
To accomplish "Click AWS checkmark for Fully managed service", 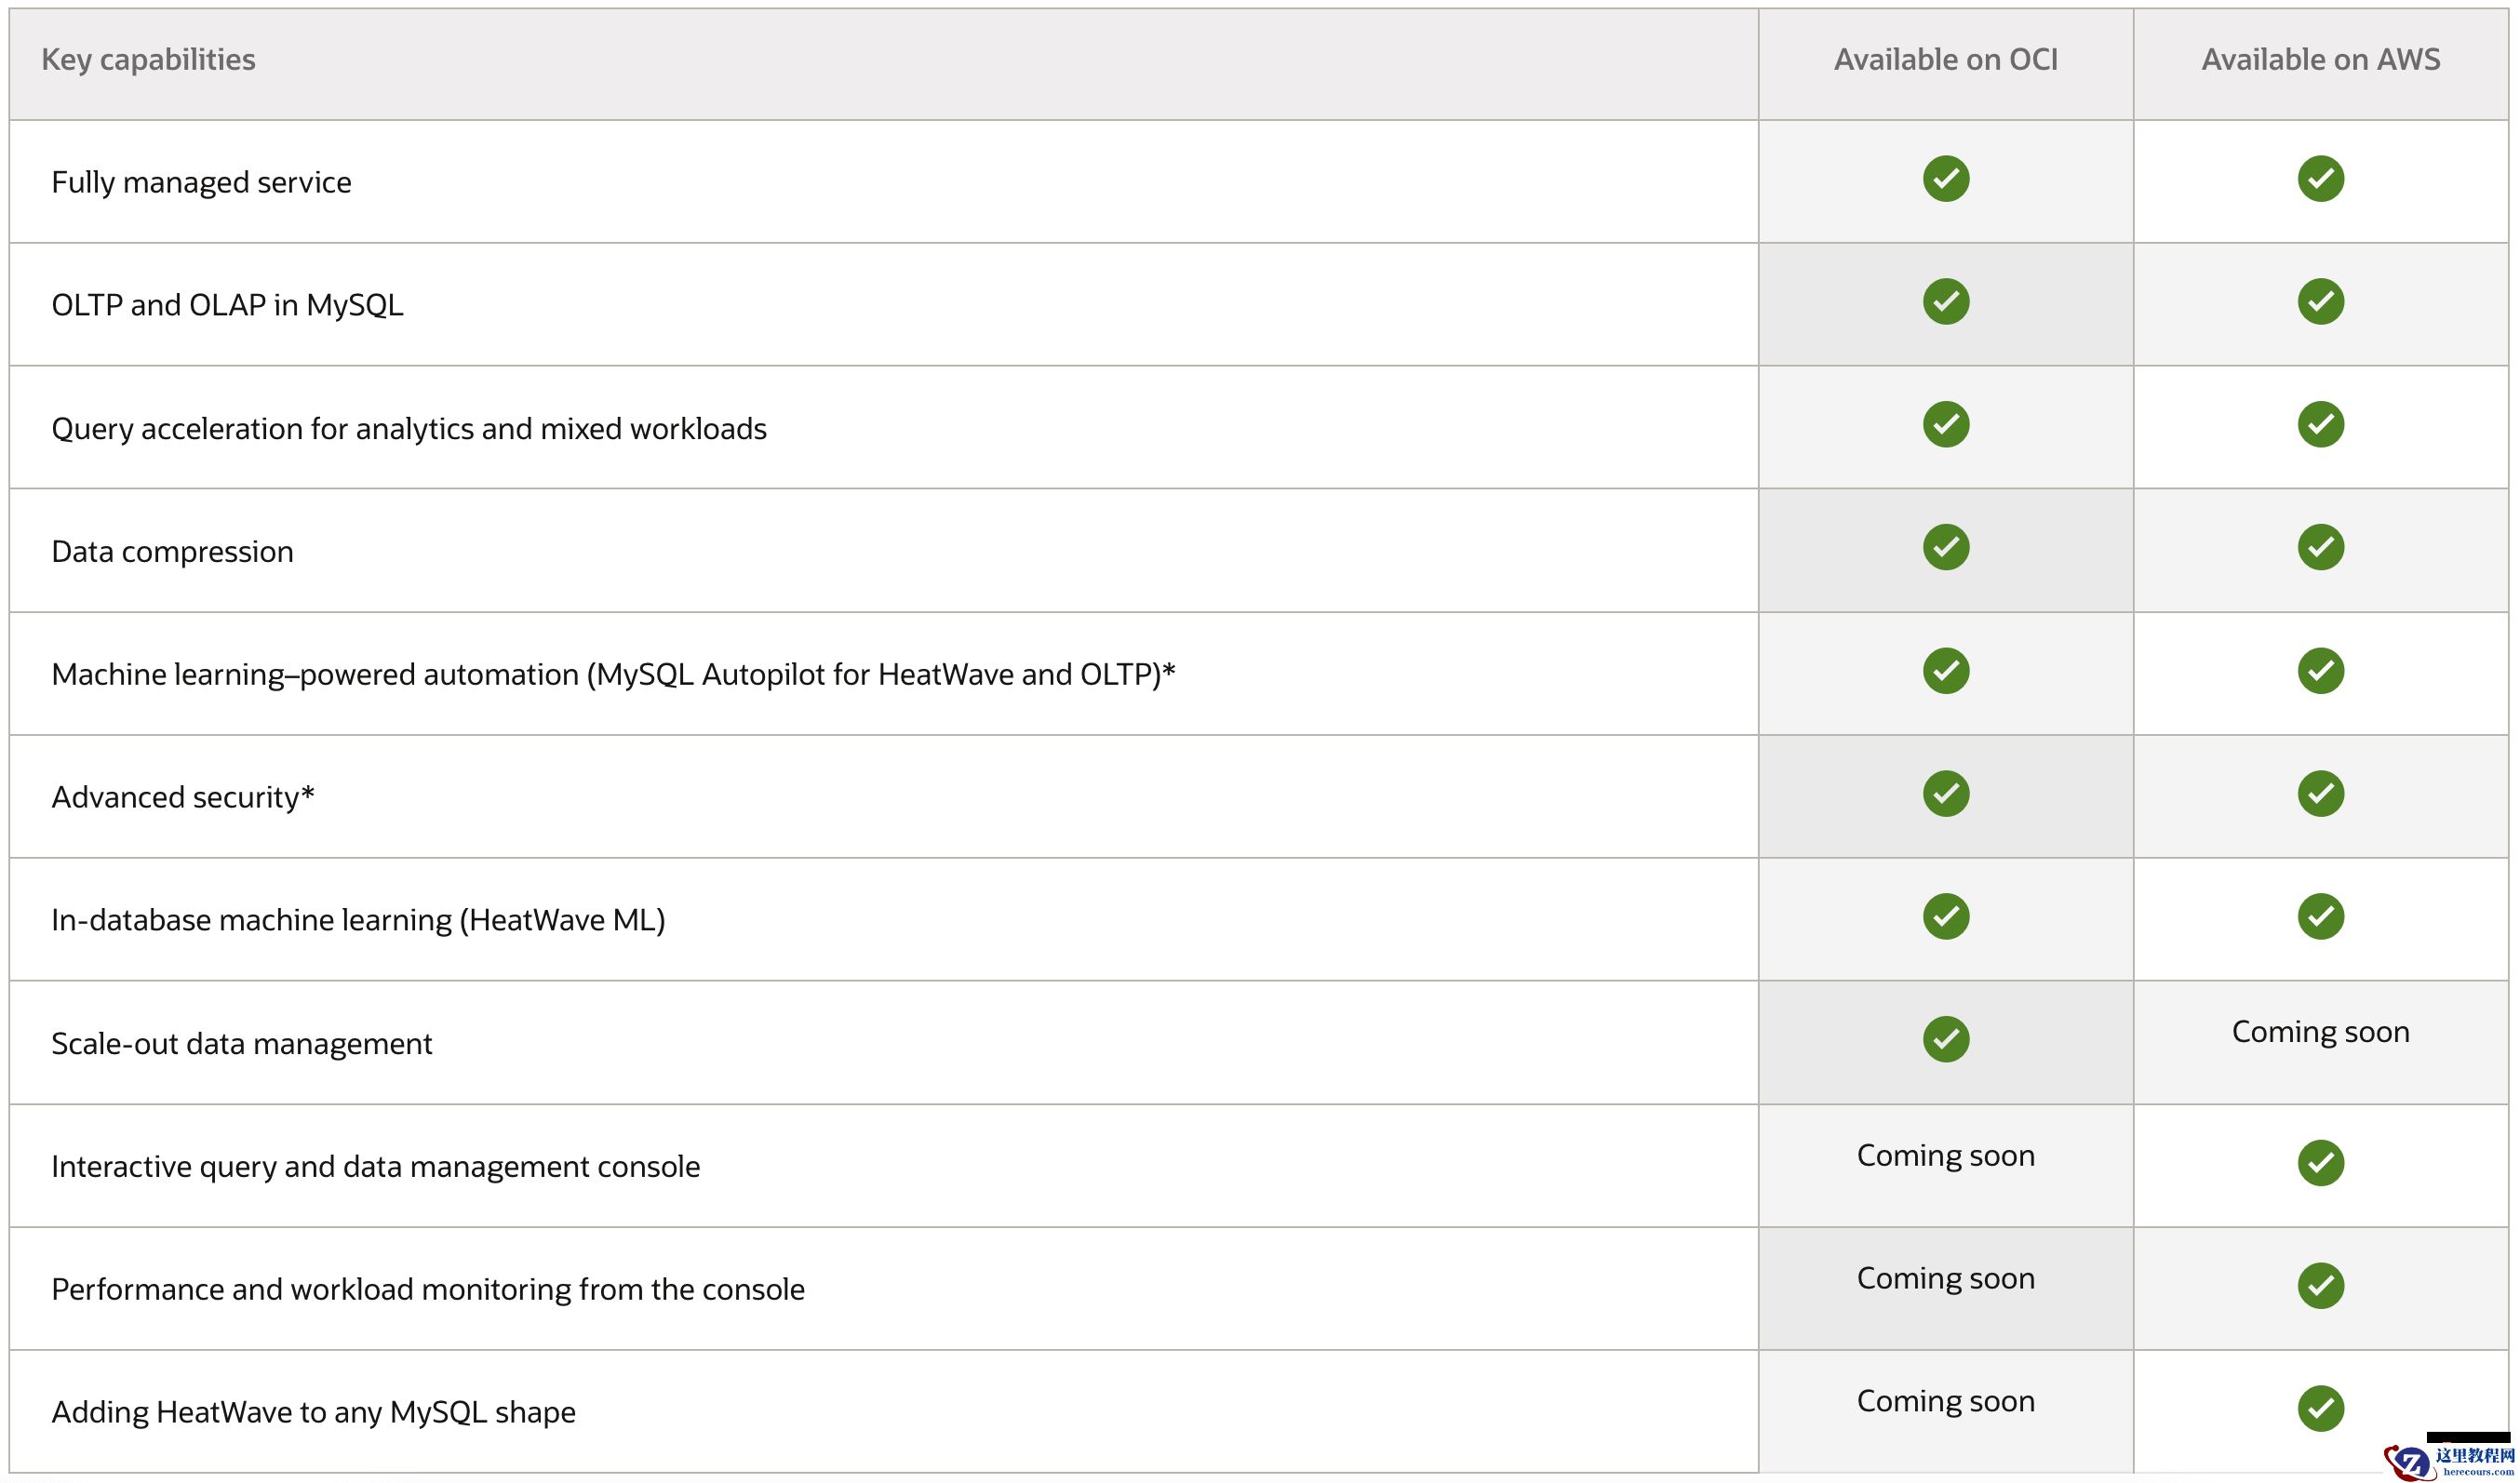I will tap(2320, 179).
